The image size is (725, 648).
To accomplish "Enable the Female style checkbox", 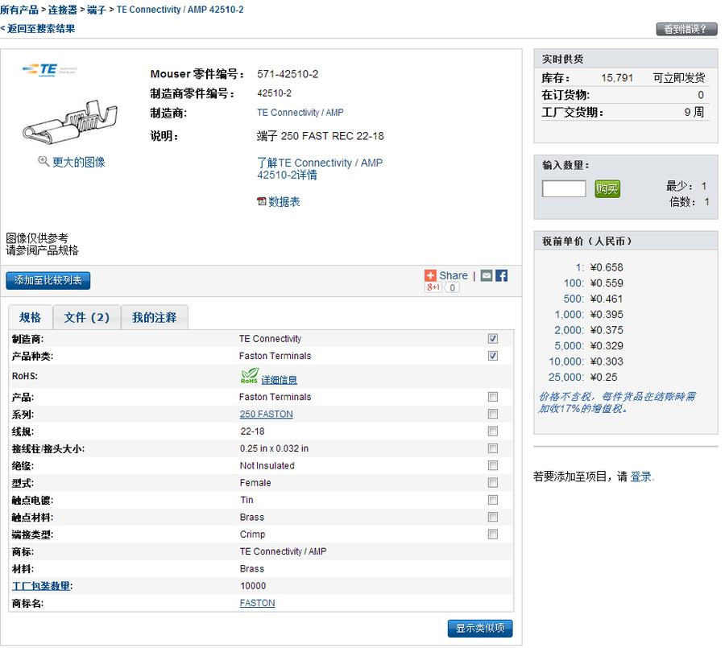I will click(493, 483).
